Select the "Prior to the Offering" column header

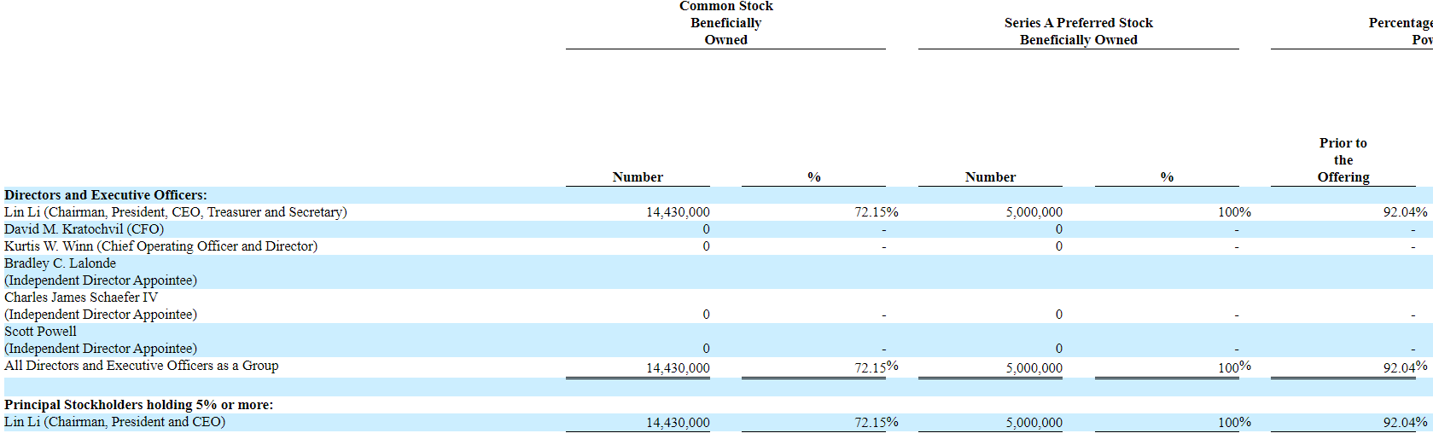point(1343,160)
